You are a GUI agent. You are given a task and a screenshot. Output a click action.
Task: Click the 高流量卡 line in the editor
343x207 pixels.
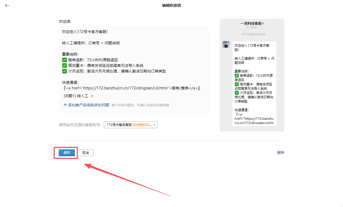(x=103, y=66)
